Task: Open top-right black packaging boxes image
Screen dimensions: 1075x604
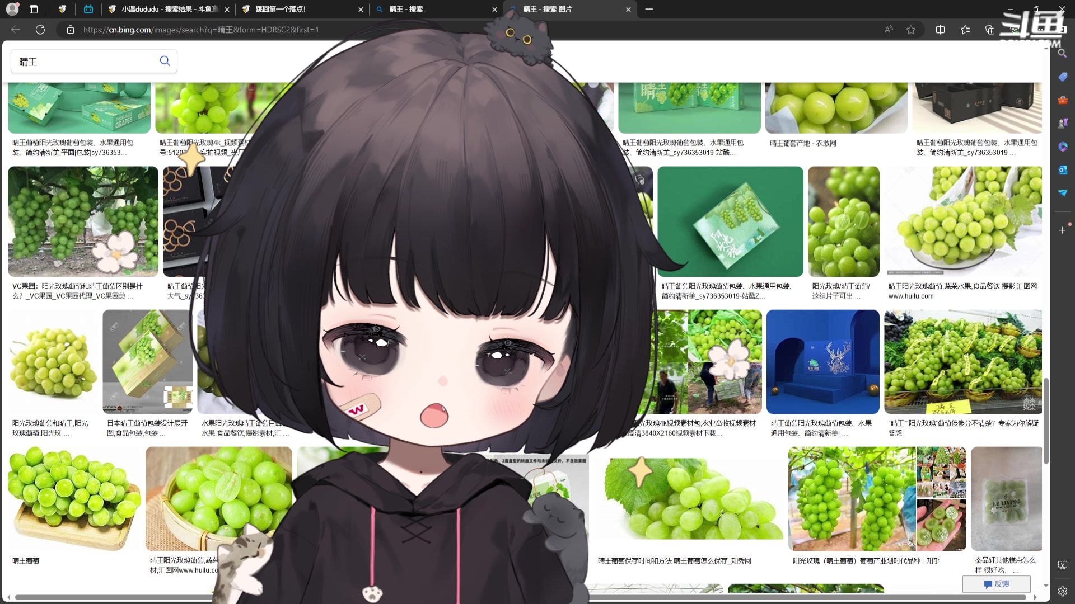Action: [977, 107]
